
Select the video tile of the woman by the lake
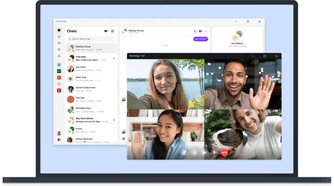click(x=166, y=84)
